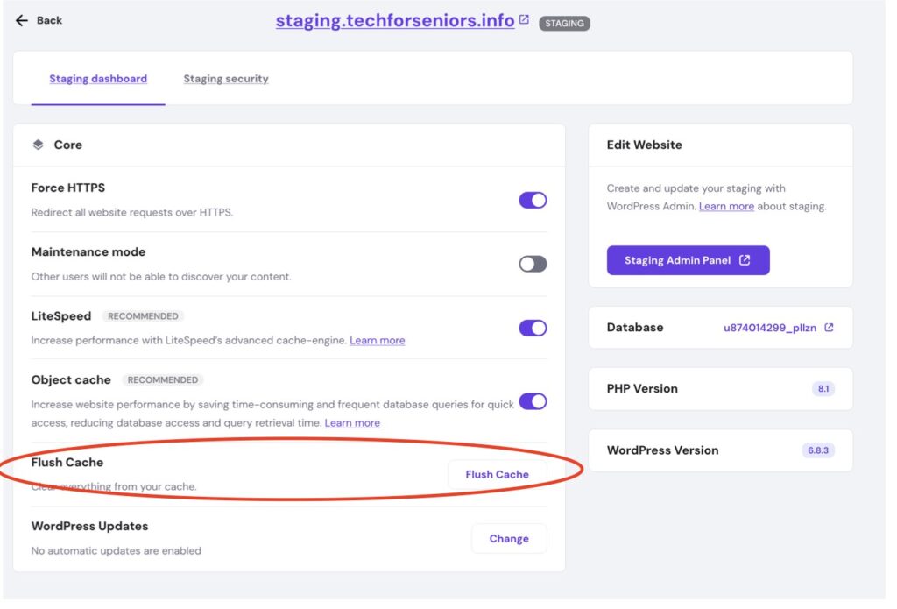The height and width of the screenshot is (609, 897).
Task: Enable the Maintenance mode switch
Action: 533,264
